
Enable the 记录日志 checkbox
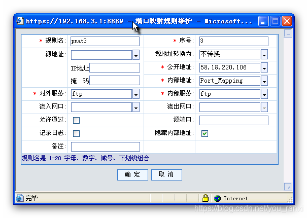click(x=76, y=133)
